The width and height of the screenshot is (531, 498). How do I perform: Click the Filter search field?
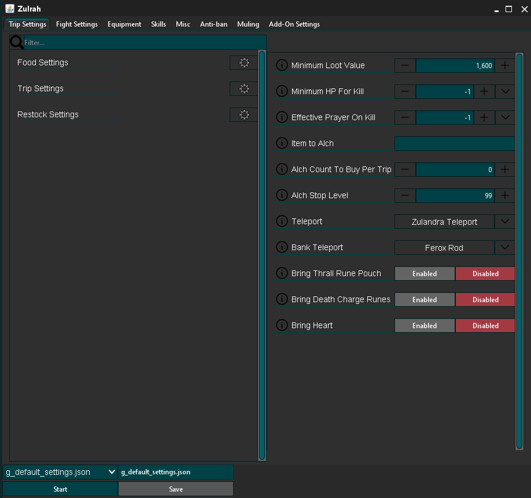[x=145, y=43]
